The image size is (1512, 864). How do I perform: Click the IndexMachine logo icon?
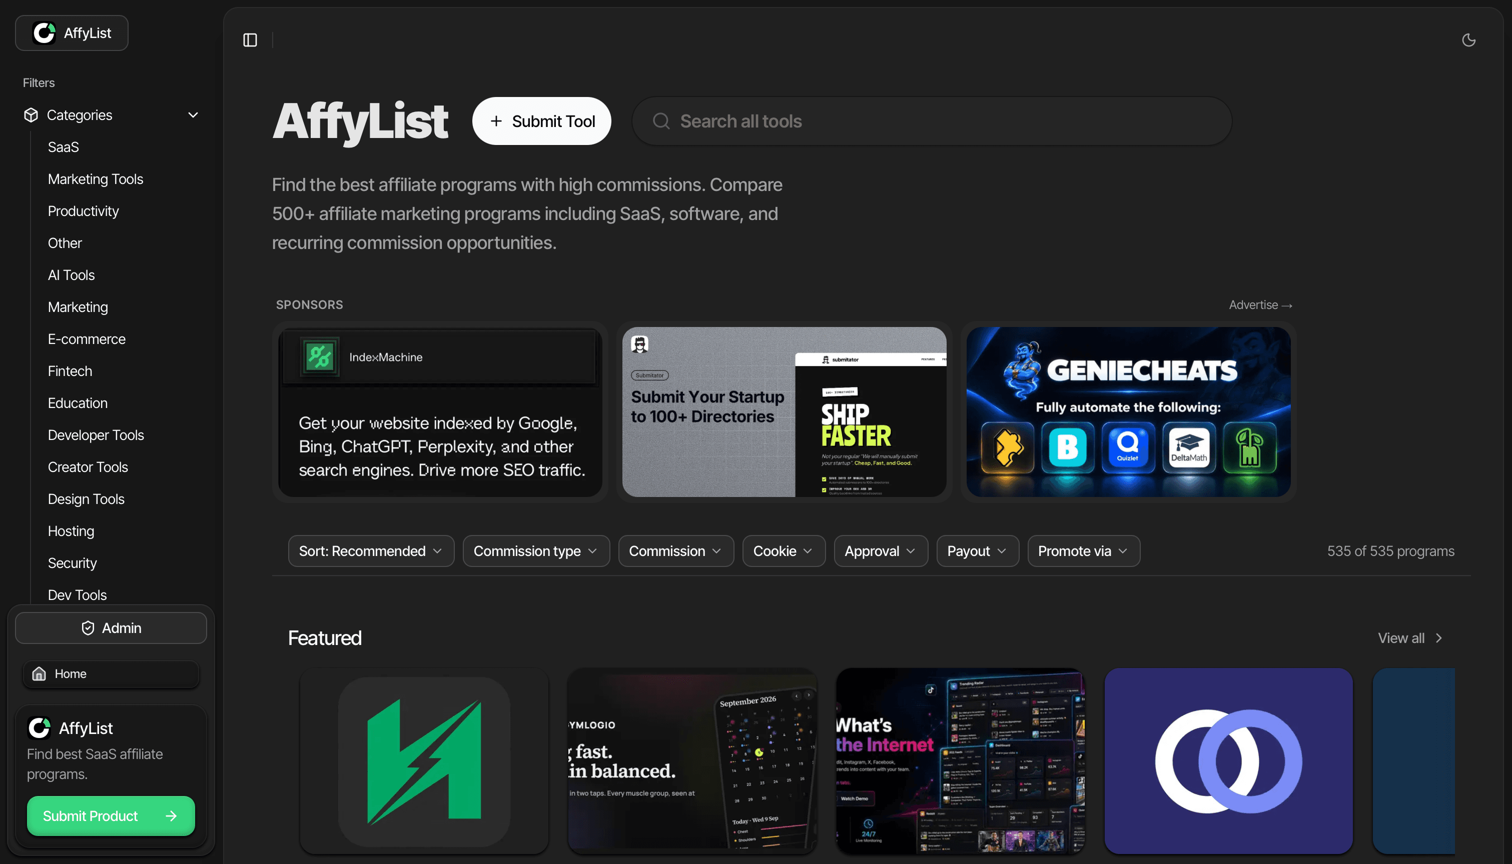pyautogui.click(x=320, y=356)
